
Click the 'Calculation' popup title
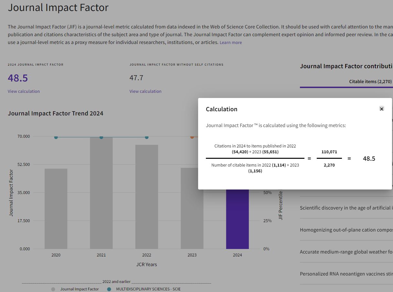pyautogui.click(x=222, y=109)
